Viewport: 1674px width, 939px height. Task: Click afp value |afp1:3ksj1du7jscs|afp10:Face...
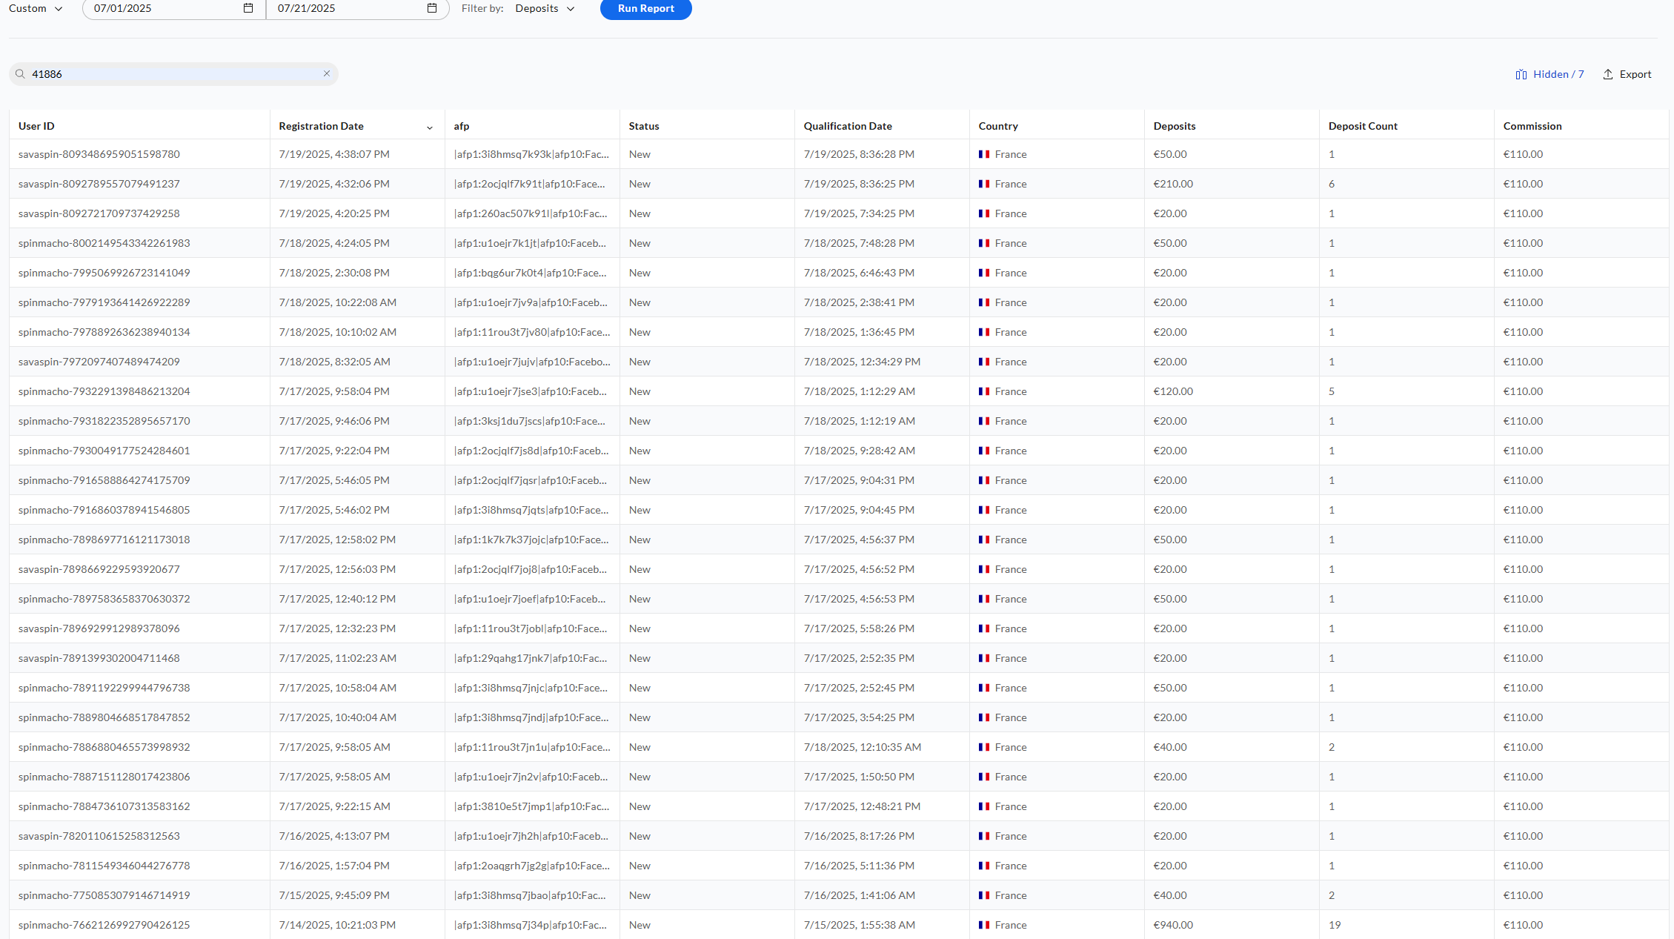(529, 421)
